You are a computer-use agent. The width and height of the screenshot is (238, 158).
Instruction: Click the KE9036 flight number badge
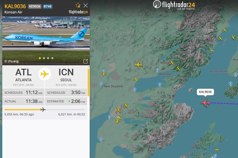click(x=35, y=6)
